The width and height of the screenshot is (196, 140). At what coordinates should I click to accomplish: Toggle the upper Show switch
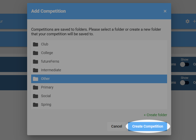pyautogui.click(x=185, y=64)
